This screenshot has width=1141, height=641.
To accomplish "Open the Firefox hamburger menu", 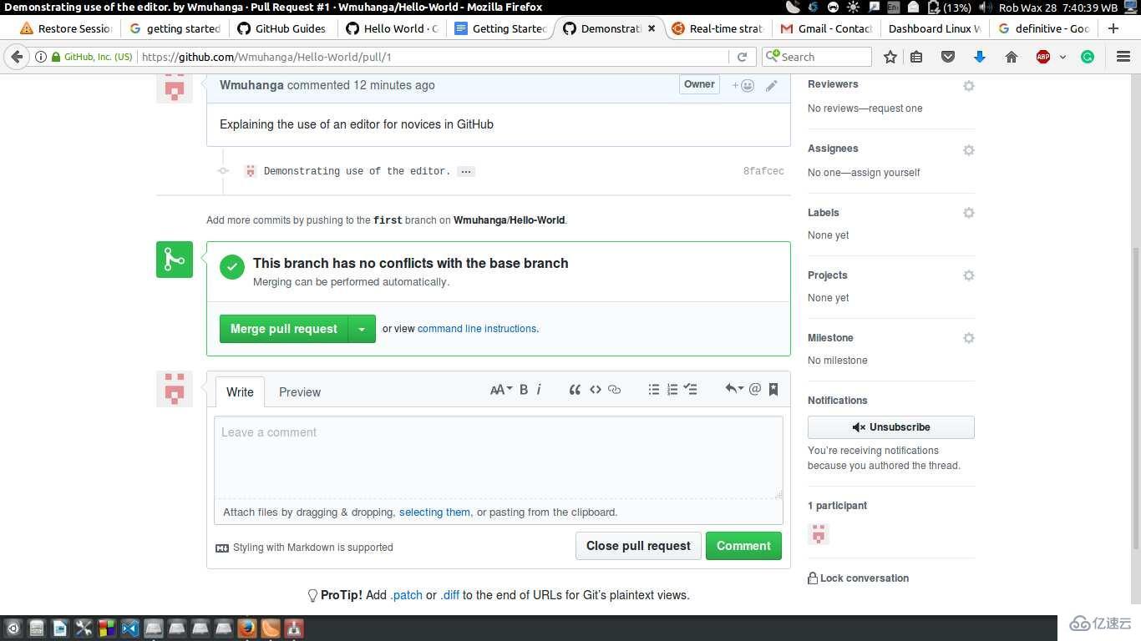I will coord(1123,57).
